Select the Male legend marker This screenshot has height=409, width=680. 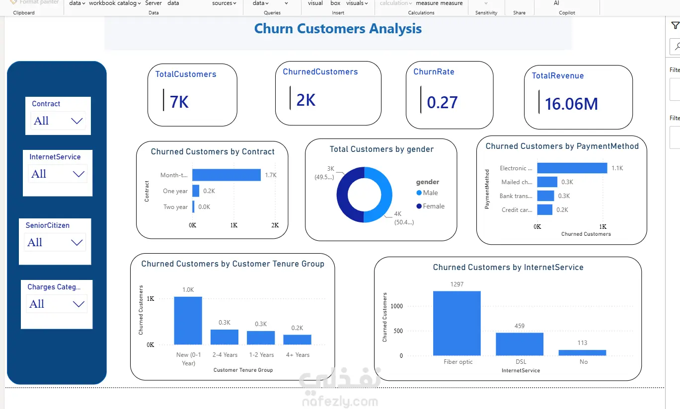coord(419,193)
